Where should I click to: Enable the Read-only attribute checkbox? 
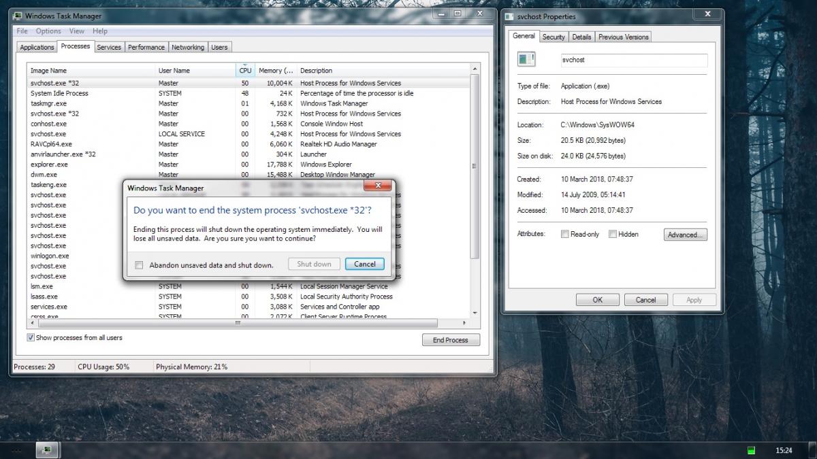pos(565,234)
